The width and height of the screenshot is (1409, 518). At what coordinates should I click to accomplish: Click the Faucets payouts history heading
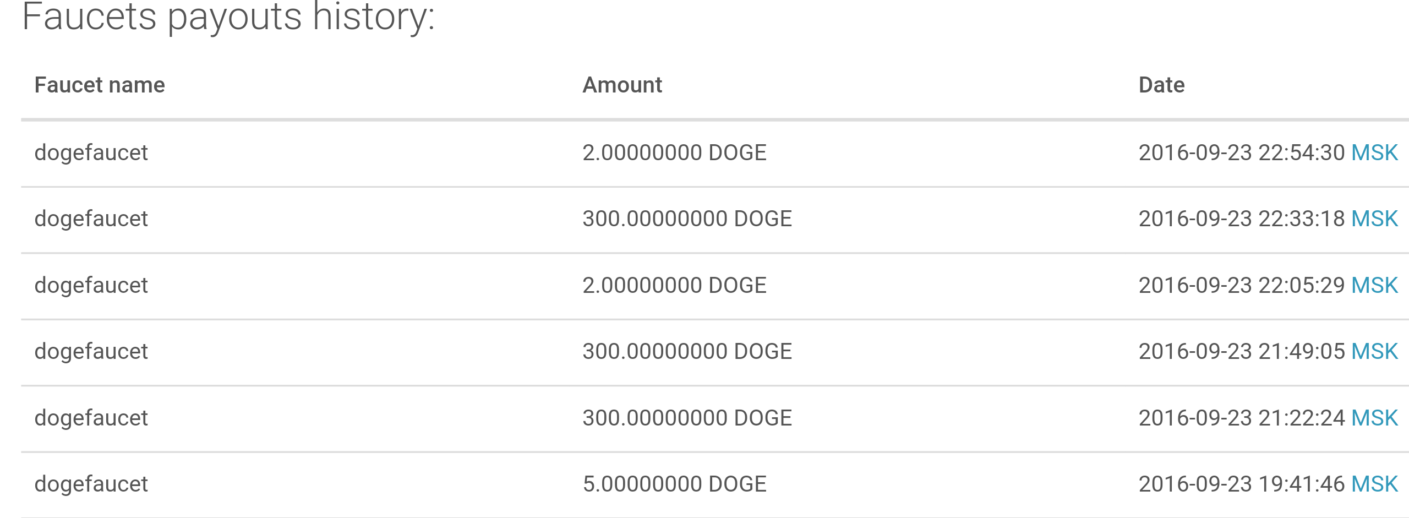pyautogui.click(x=228, y=17)
